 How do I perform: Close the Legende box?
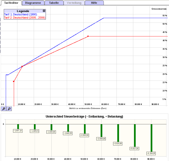(x=44, y=11)
